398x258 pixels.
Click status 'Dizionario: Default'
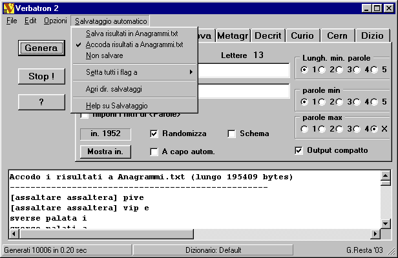tap(213, 250)
